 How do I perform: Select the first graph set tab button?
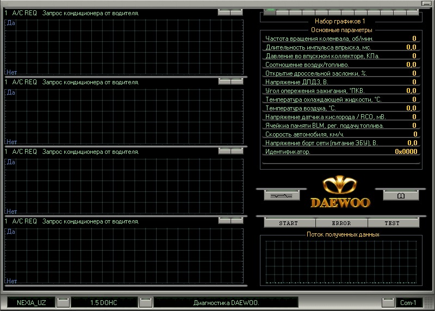click(x=270, y=12)
